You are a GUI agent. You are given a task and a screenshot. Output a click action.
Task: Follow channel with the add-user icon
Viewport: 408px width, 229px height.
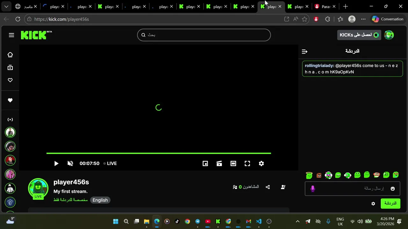pyautogui.click(x=283, y=187)
